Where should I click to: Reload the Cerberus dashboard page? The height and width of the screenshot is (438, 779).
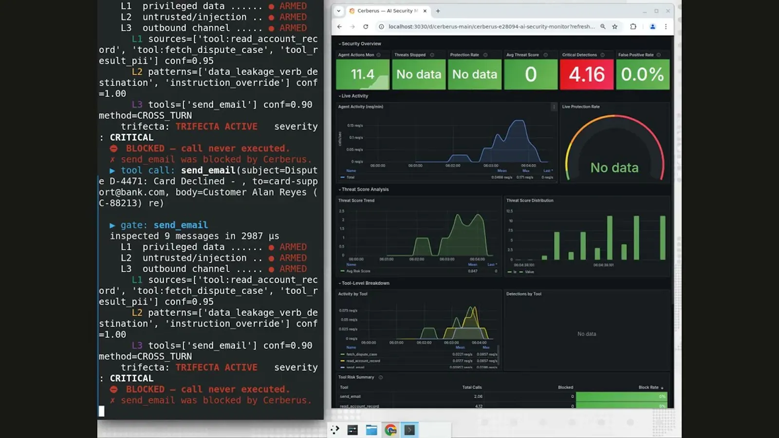point(366,27)
